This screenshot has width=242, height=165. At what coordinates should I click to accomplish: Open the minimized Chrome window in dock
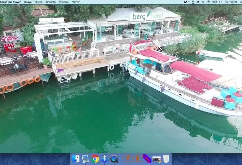157,159
